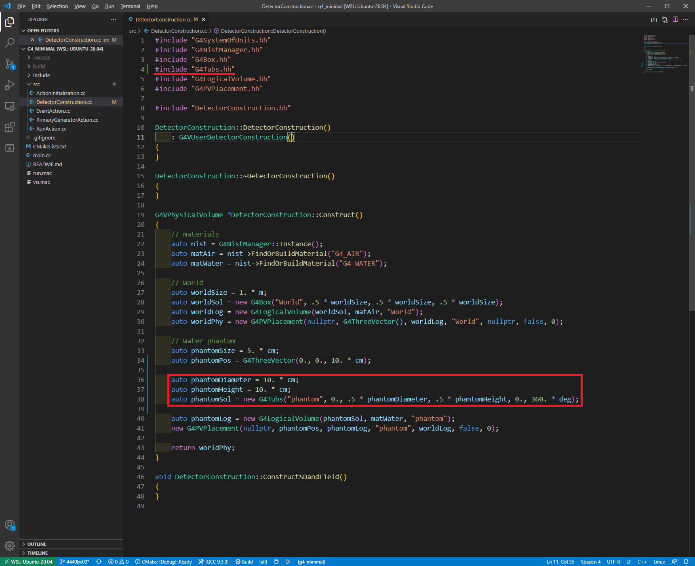Open the Selection menu
This screenshot has width=695, height=566.
(57, 6)
